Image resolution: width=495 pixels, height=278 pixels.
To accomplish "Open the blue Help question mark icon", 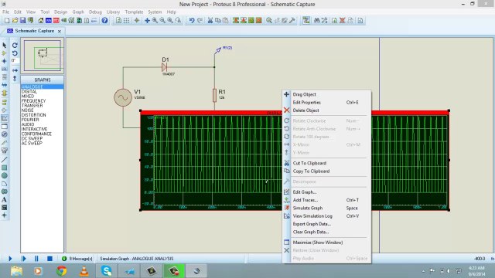I will pos(104,21).
